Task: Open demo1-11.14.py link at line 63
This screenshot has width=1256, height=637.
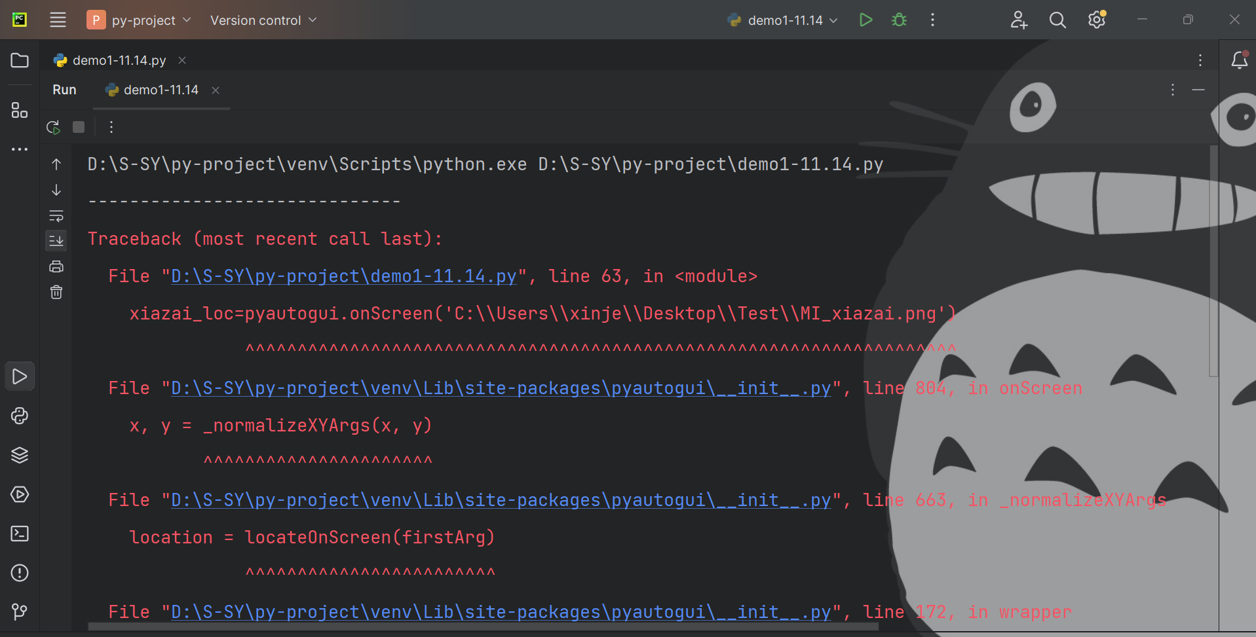Action: click(343, 276)
